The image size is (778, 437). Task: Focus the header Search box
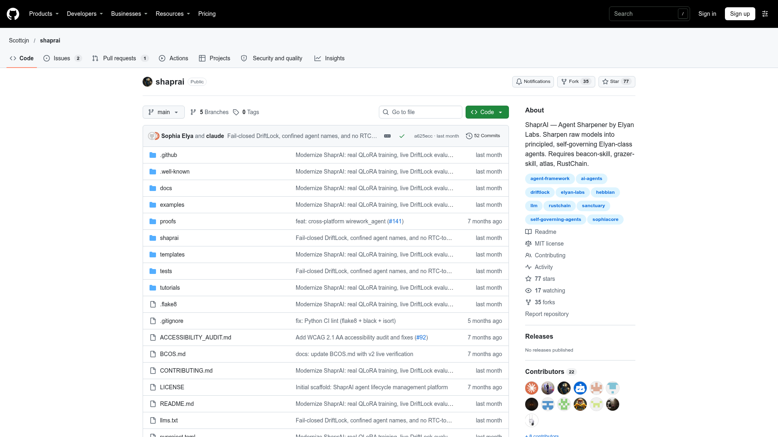tap(650, 14)
